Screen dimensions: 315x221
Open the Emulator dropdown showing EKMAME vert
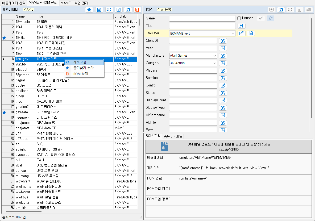point(202,33)
